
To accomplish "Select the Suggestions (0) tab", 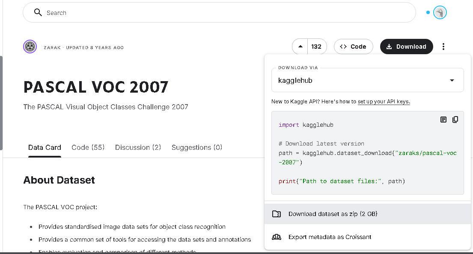I will pyautogui.click(x=196, y=147).
